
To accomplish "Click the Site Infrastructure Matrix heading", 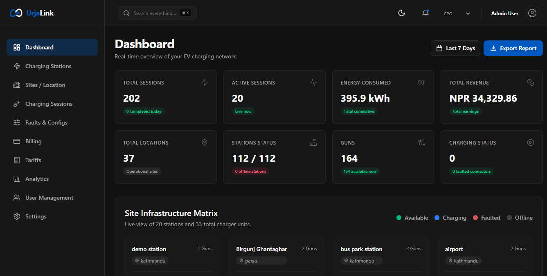I will [171, 213].
